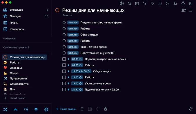Open Календарь in the sidebar
Screen dimensions: 196x114
(26, 29)
